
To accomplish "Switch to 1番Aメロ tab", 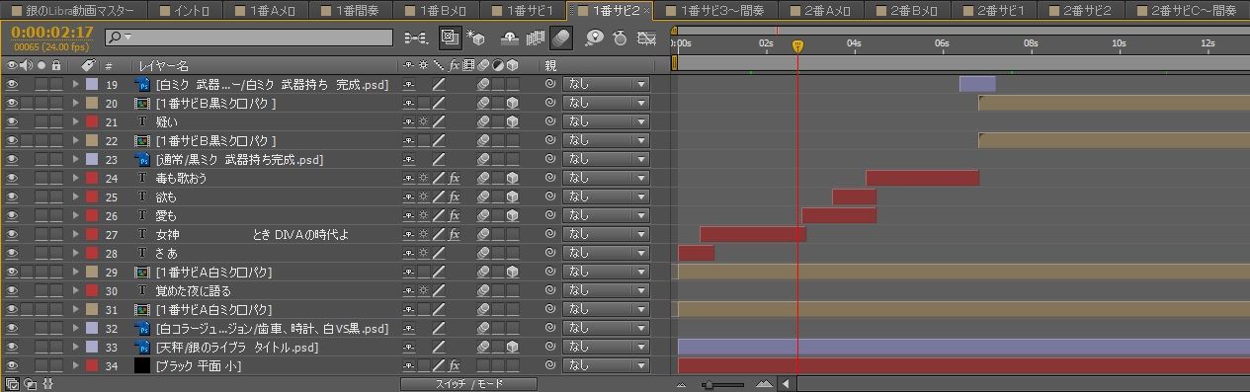I will coord(267,11).
